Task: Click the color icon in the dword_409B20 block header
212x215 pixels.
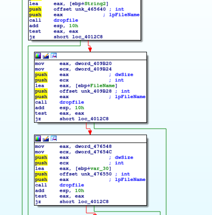Action: 38,56
